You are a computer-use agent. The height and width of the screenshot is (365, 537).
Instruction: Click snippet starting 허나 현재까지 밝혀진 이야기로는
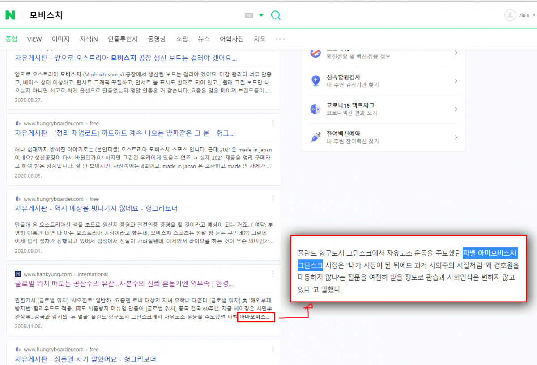pos(144,158)
